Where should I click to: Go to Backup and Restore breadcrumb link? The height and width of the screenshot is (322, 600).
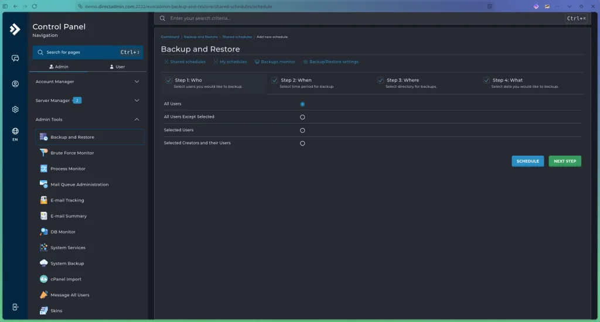200,37
